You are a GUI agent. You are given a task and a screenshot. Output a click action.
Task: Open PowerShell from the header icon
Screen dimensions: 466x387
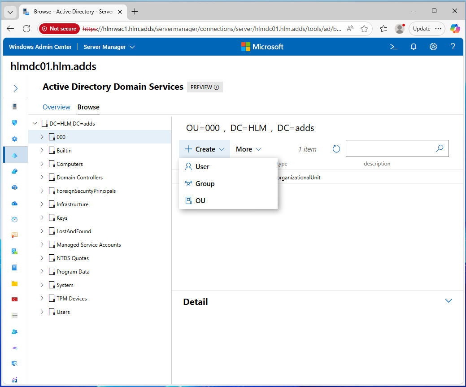point(393,47)
